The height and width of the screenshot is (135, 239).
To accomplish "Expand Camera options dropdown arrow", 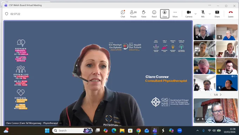I will [x=195, y=14].
